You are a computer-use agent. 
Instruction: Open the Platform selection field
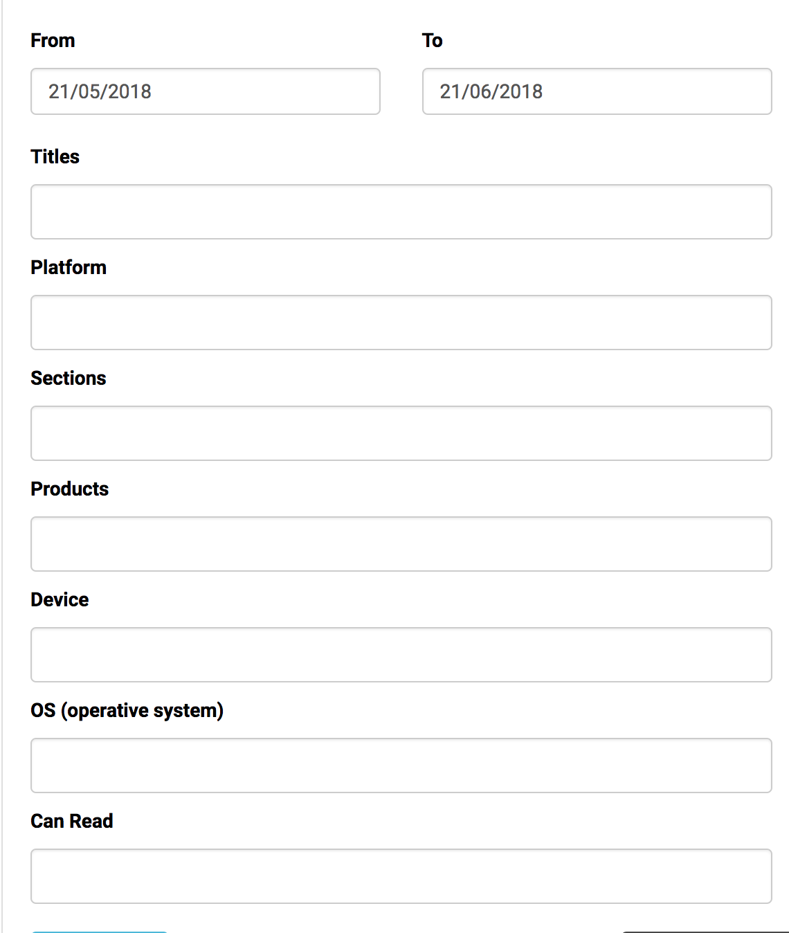click(x=401, y=323)
